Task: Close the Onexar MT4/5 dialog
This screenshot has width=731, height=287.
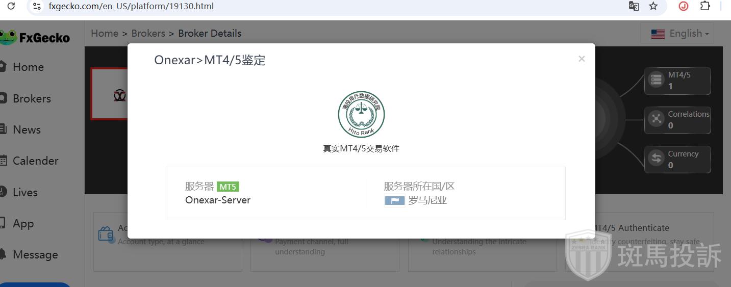Action: click(582, 59)
